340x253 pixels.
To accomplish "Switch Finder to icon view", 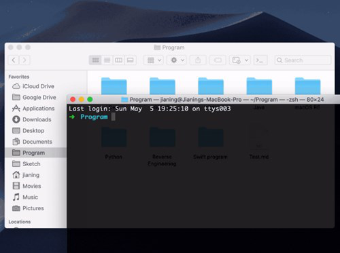I will pyautogui.click(x=95, y=60).
